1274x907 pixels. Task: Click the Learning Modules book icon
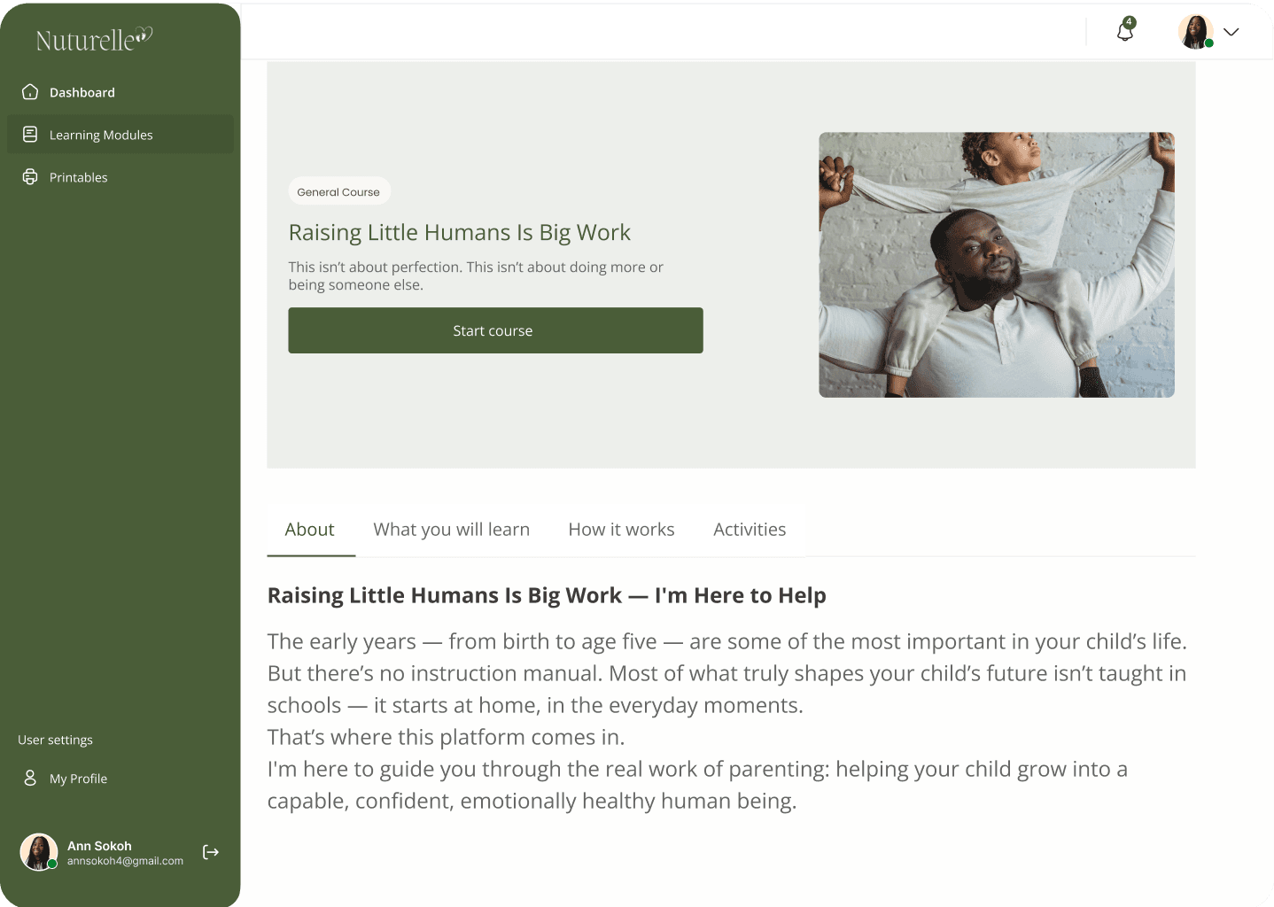(x=30, y=135)
